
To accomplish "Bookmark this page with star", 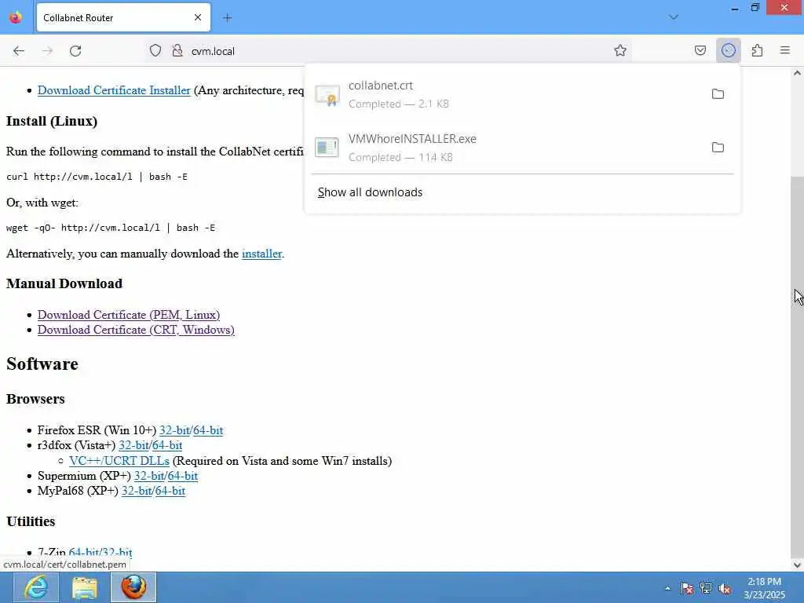I will 620,50.
